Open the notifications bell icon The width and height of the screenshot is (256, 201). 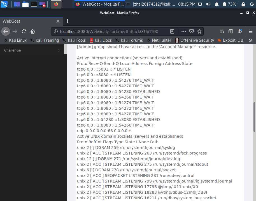217,4
